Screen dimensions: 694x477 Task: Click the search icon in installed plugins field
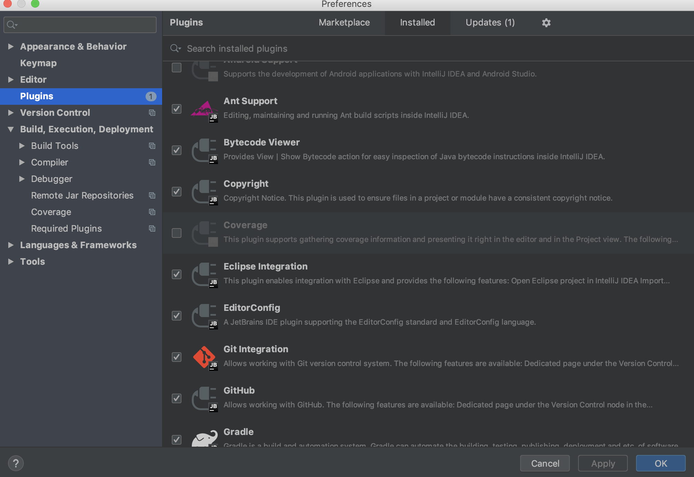click(x=175, y=49)
